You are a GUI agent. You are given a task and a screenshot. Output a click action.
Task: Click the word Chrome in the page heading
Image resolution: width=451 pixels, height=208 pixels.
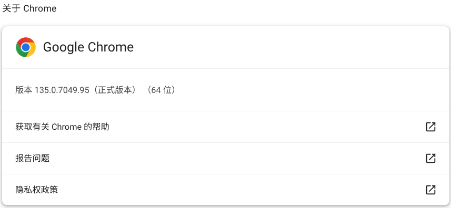click(40, 8)
